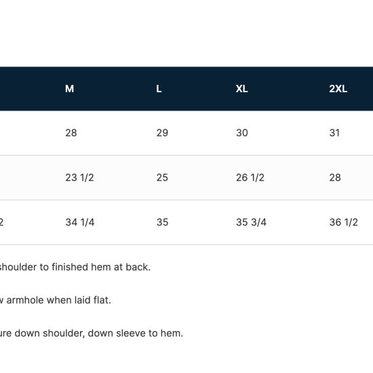The height and width of the screenshot is (373, 373).
Task: Select the XL size column header
Action: click(241, 89)
